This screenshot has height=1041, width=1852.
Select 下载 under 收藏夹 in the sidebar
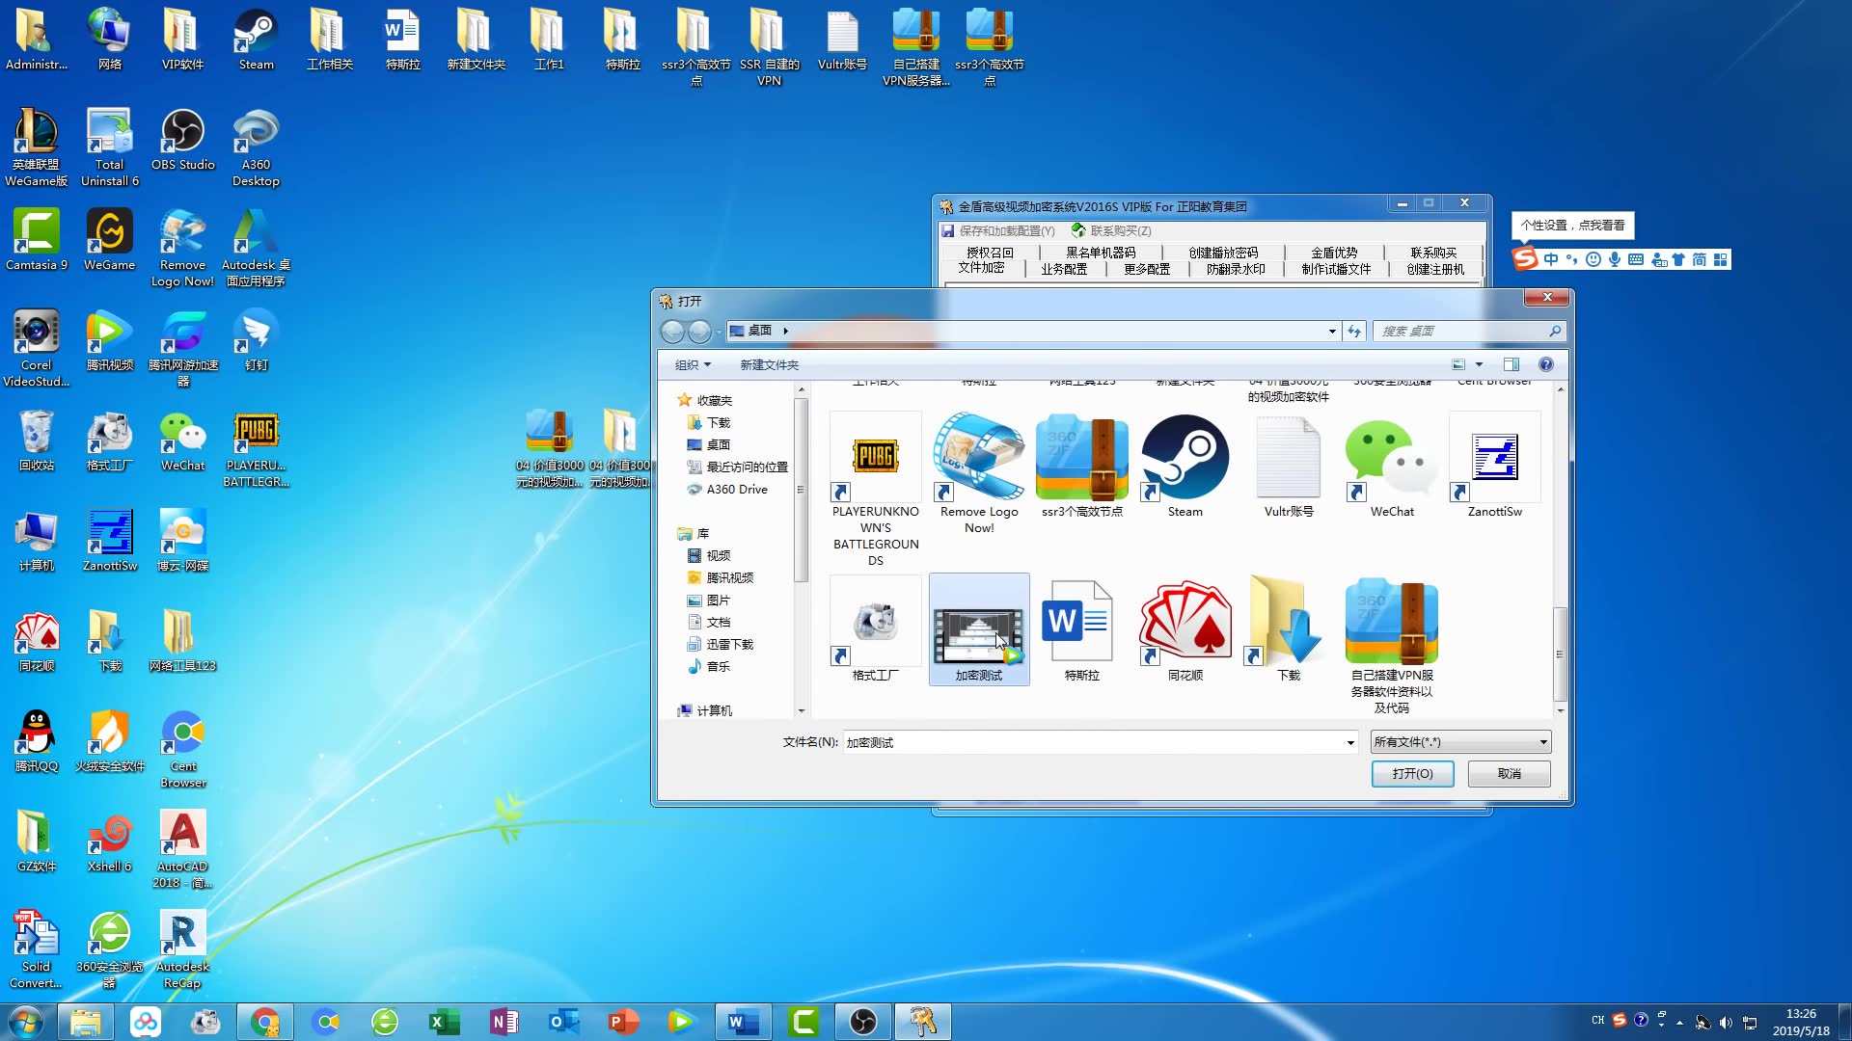pos(718,423)
